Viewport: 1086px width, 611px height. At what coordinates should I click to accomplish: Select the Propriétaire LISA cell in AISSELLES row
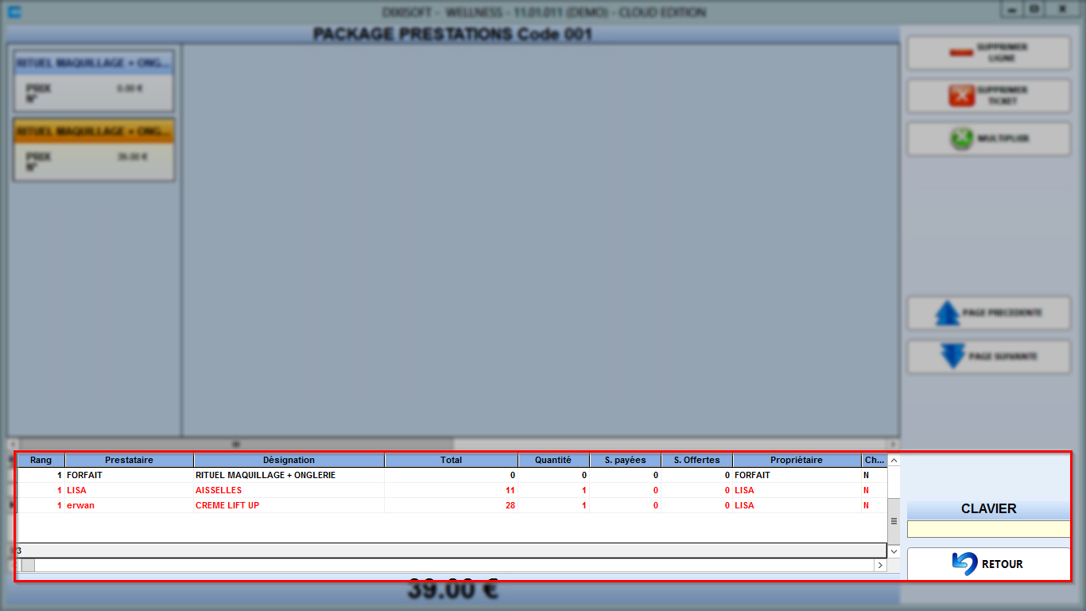797,490
